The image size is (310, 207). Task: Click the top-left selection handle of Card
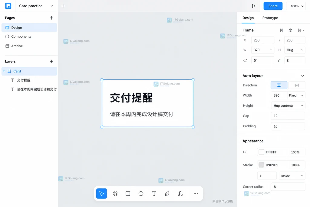point(102,80)
